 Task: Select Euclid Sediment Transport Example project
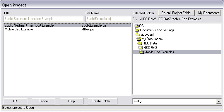tap(67, 25)
